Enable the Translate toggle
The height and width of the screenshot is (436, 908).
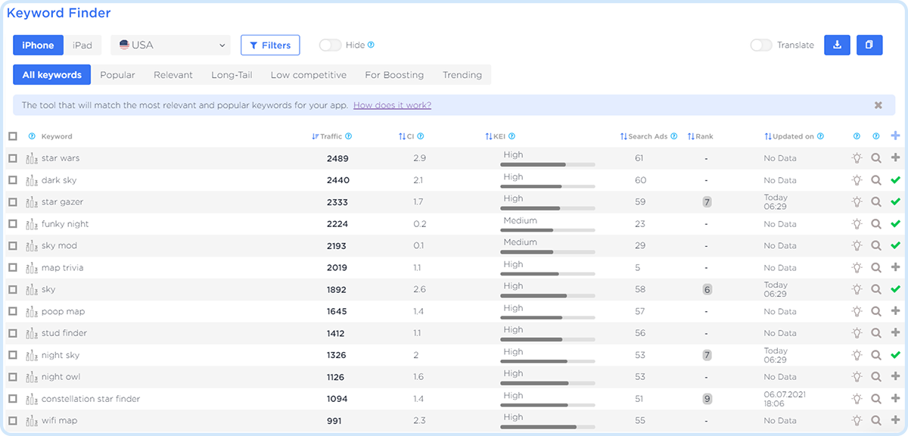point(760,45)
